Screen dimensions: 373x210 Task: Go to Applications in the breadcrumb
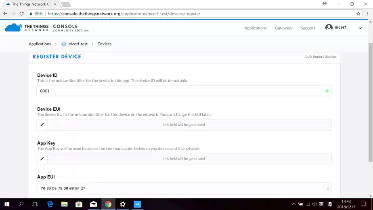point(40,44)
